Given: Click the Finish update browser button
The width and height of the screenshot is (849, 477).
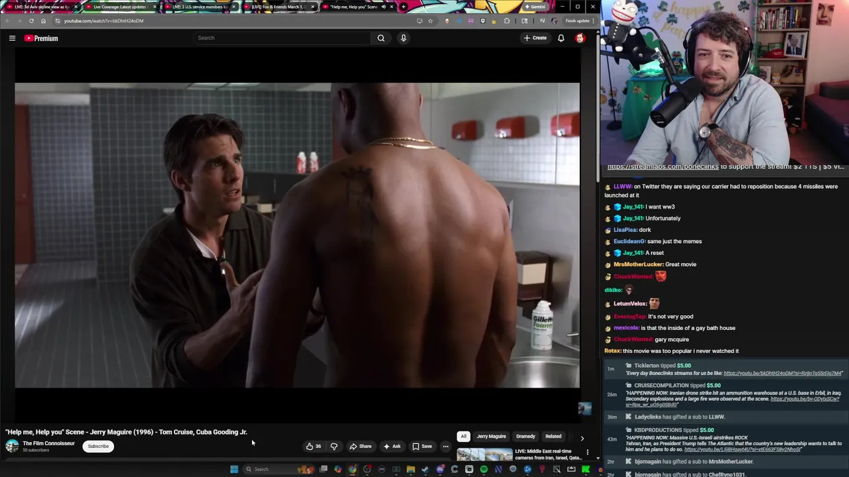Looking at the screenshot, I should pyautogui.click(x=579, y=21).
